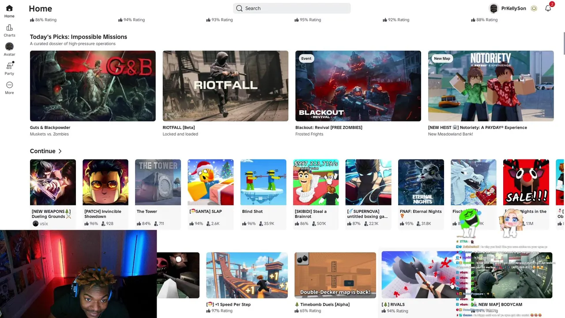This screenshot has width=565, height=318.
Task: Click 'Locked and loaded' subtitle
Action: pos(180,134)
